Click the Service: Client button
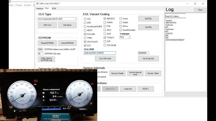This screenshot has width=216, height=121. (x=153, y=73)
